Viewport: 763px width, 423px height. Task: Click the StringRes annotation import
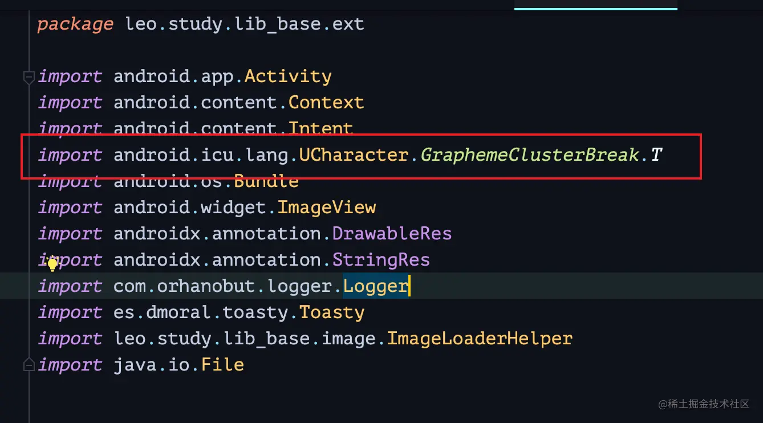381,260
